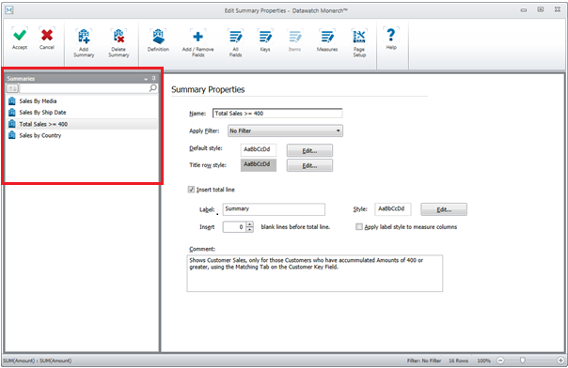
Task: Click the Add Summary toolbar icon
Action: [84, 37]
